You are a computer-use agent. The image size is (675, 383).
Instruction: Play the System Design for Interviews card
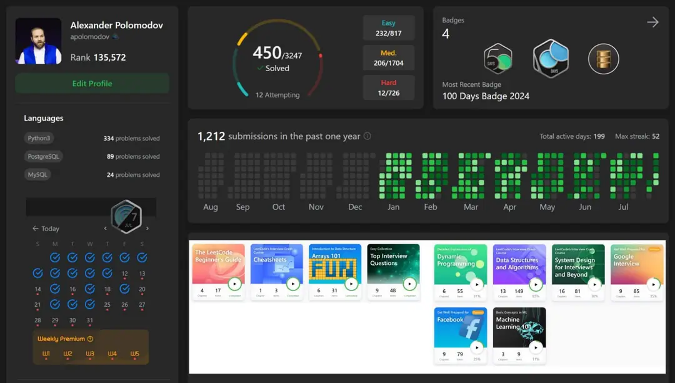[595, 284]
